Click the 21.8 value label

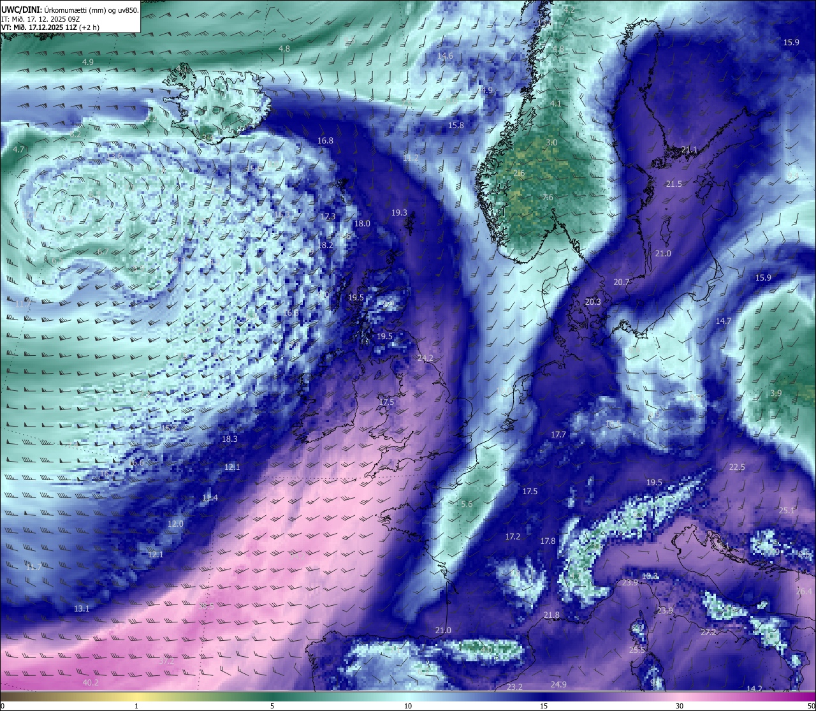click(551, 615)
